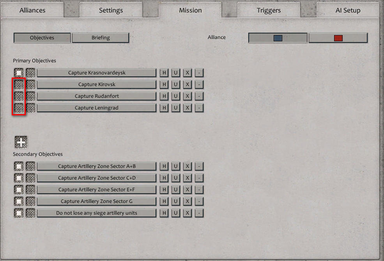Click U button for Capture Krasnovardeysk

click(175, 72)
